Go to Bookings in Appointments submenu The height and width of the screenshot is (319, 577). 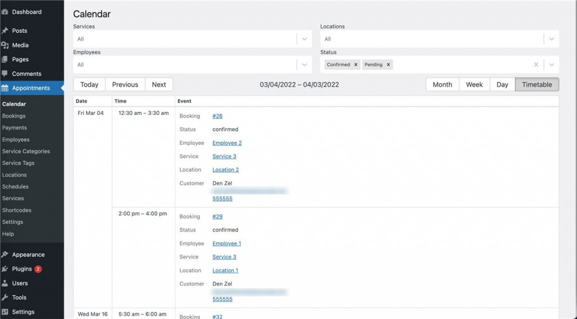click(14, 116)
